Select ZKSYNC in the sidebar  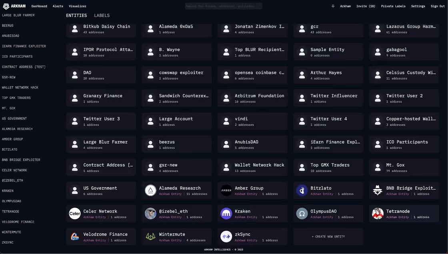(x=8, y=242)
